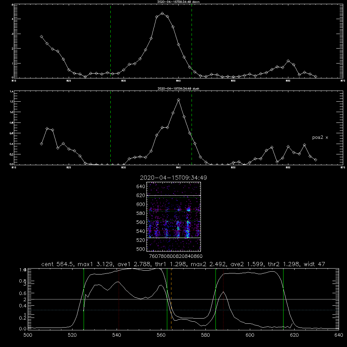Click the '620' y-axis label of spectral image
Viewport: 347px width, 347px height.
[x=141, y=195]
